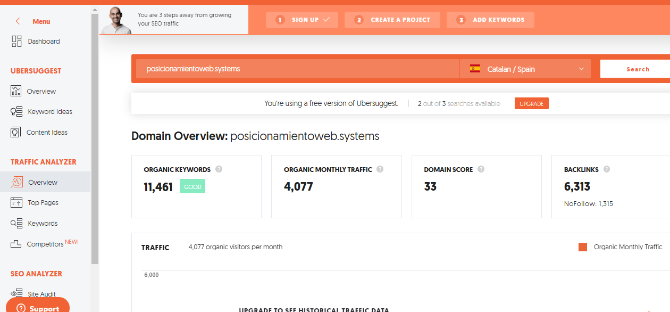The height and width of the screenshot is (312, 670).
Task: Click the Organic Keywords help icon
Action: pos(219,169)
